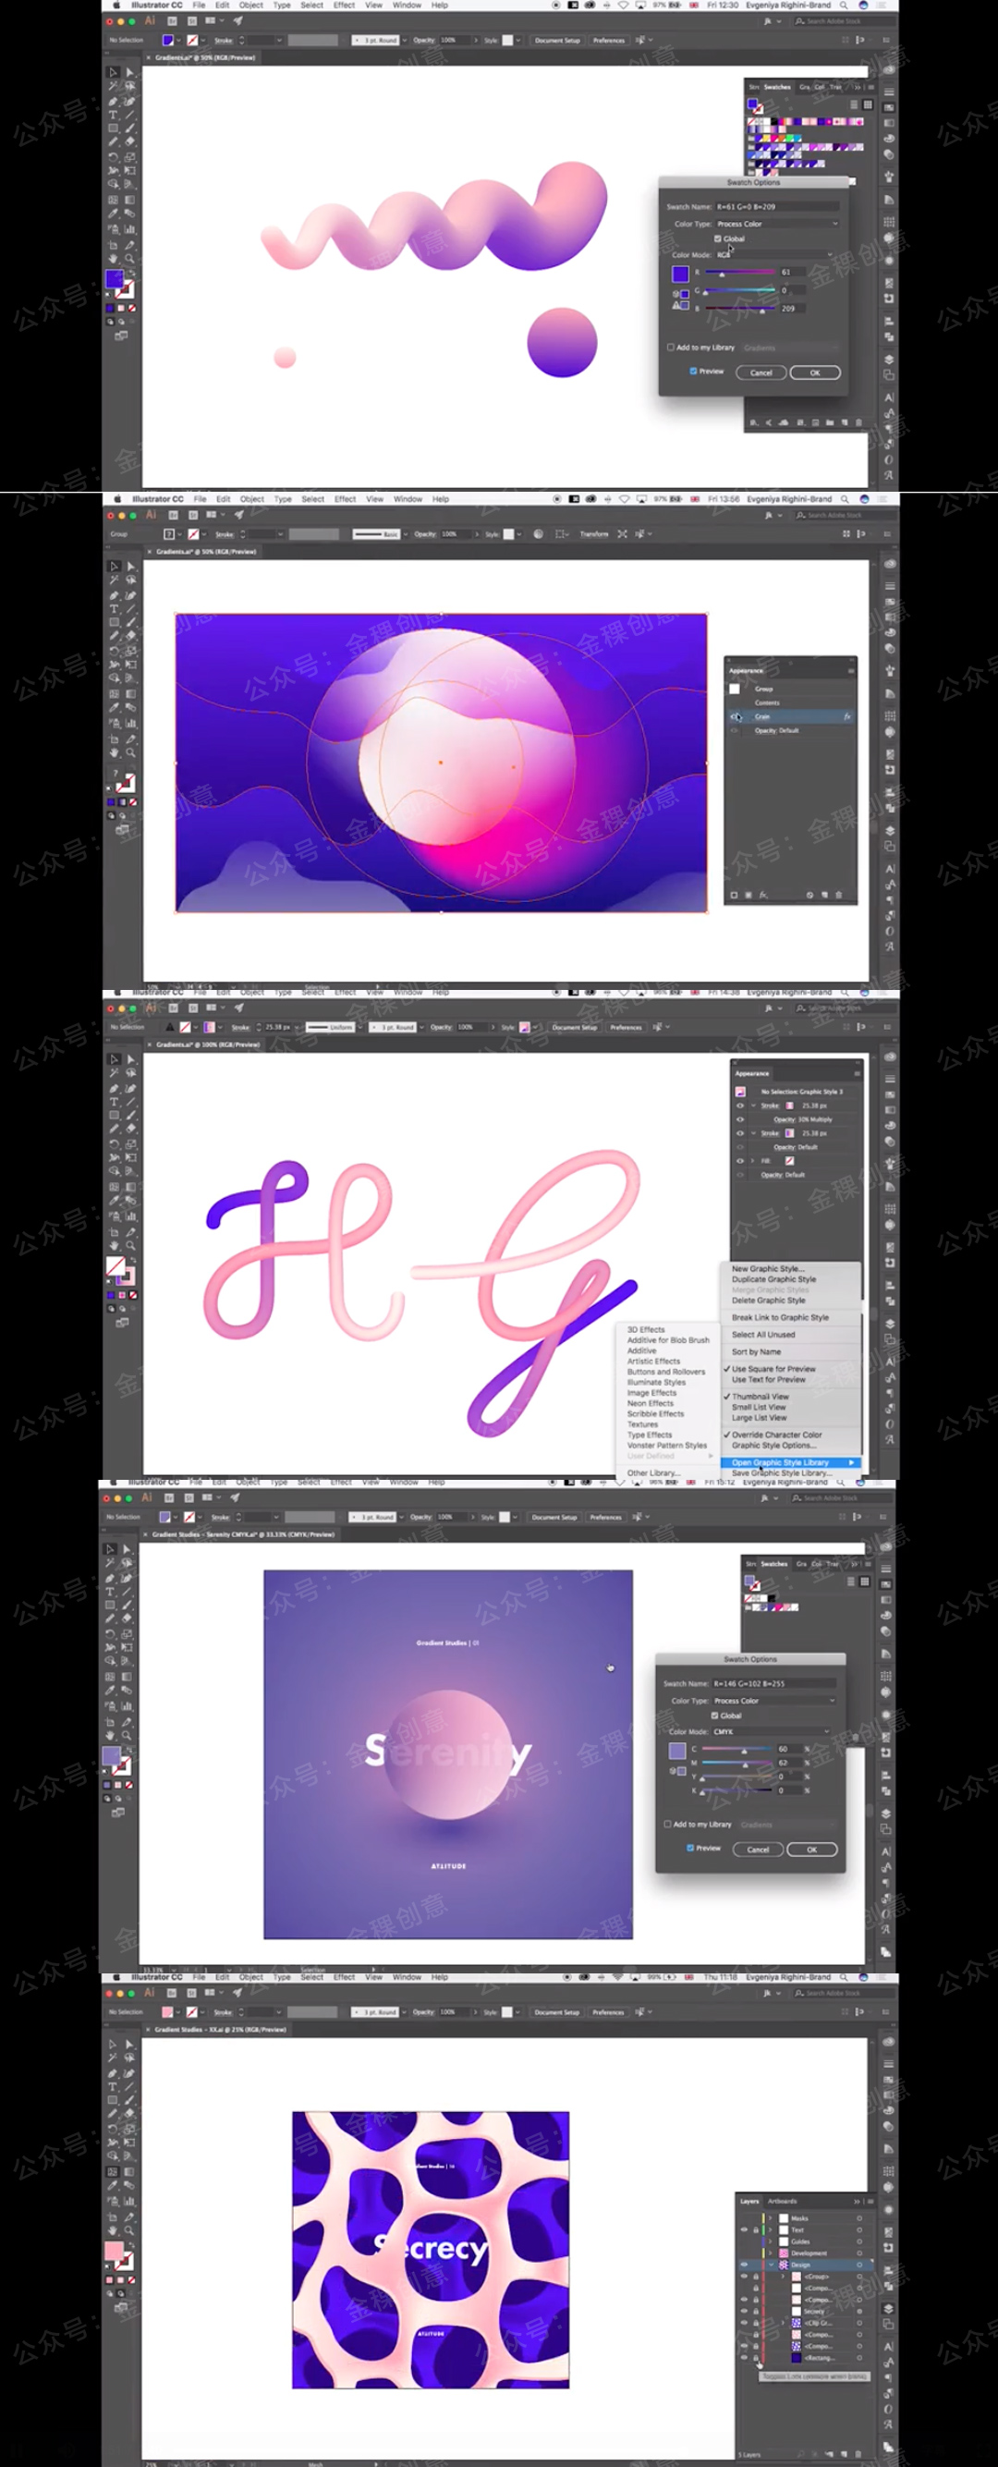The width and height of the screenshot is (998, 2467).
Task: Click Cancel in the CMYK Swatch Options dialog
Action: pyautogui.click(x=758, y=1850)
